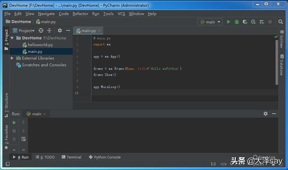Open the Database side panel
Viewport: 288px width, 170px height.
[282, 65]
